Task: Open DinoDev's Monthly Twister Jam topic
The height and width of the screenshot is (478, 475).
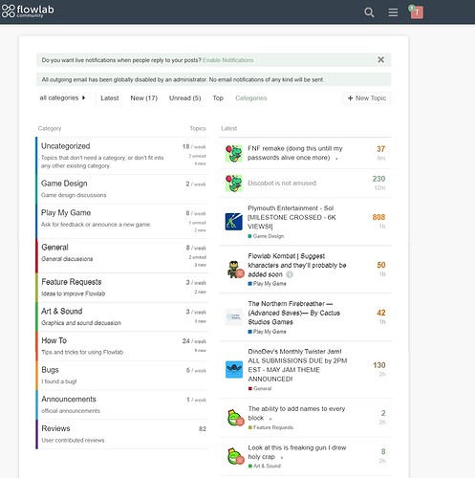Action: (x=297, y=365)
